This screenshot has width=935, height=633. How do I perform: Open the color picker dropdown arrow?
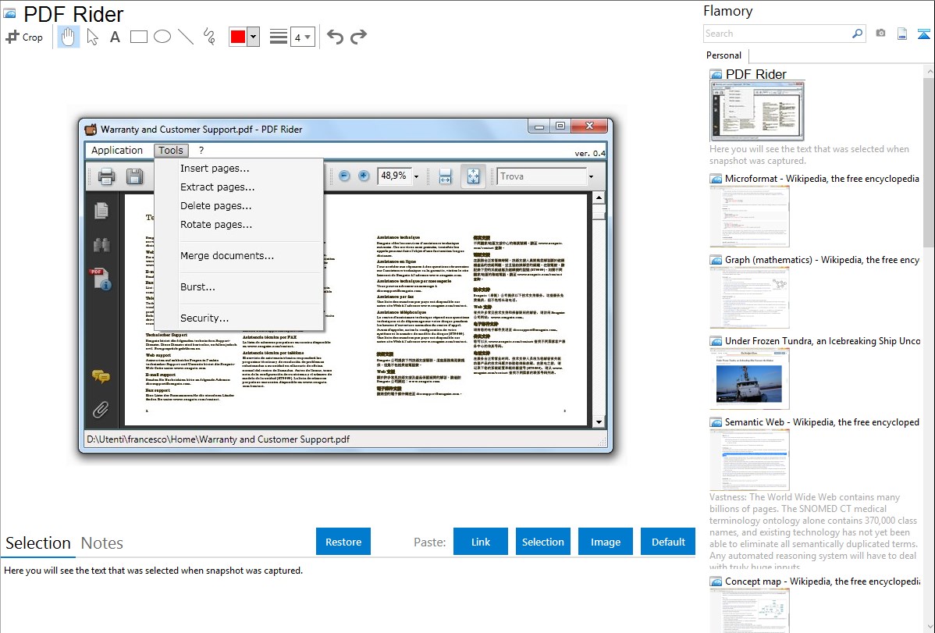click(254, 37)
